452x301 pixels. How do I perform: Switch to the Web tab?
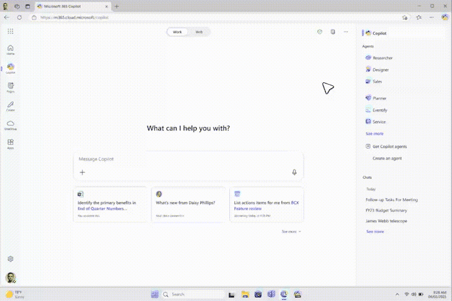pos(199,32)
